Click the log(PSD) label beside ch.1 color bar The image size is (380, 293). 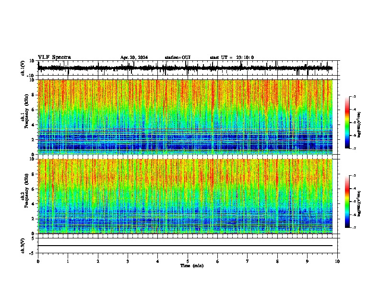tap(359, 125)
